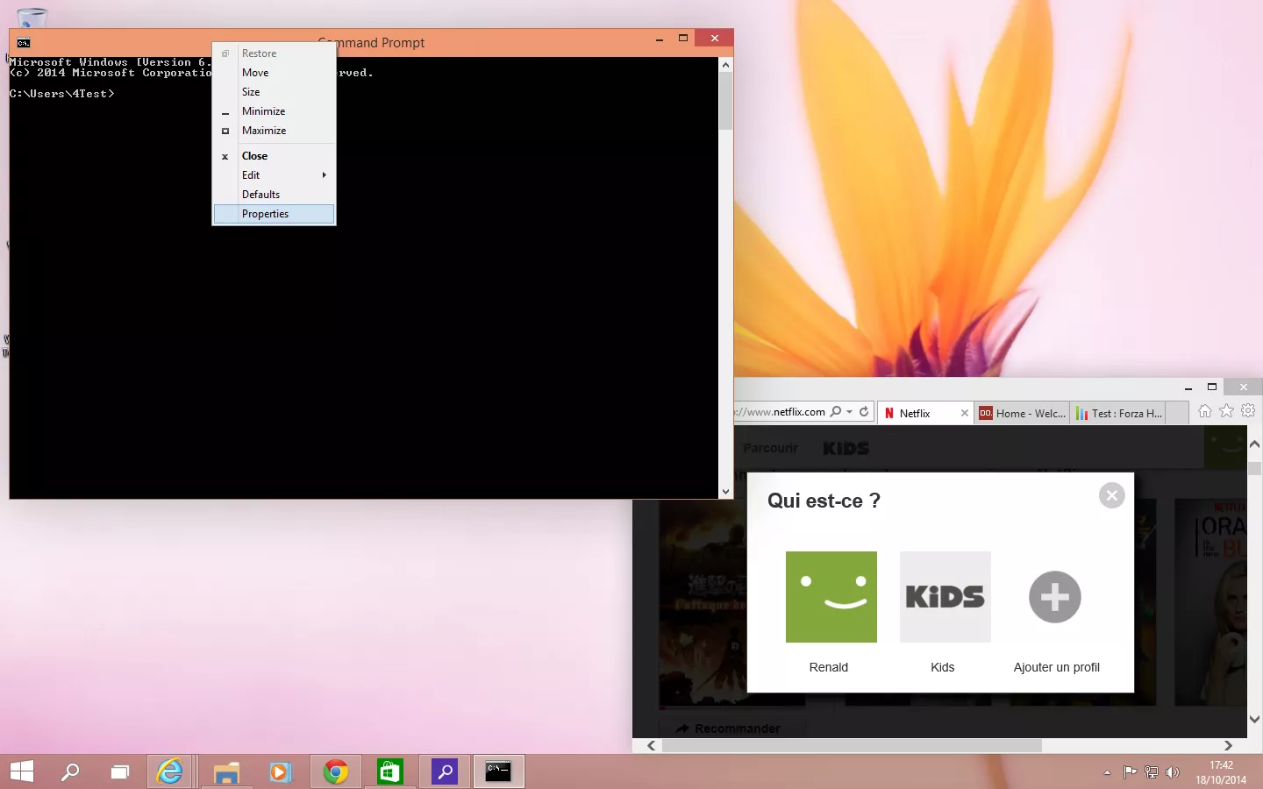Select the Renald profile avatar

point(831,597)
